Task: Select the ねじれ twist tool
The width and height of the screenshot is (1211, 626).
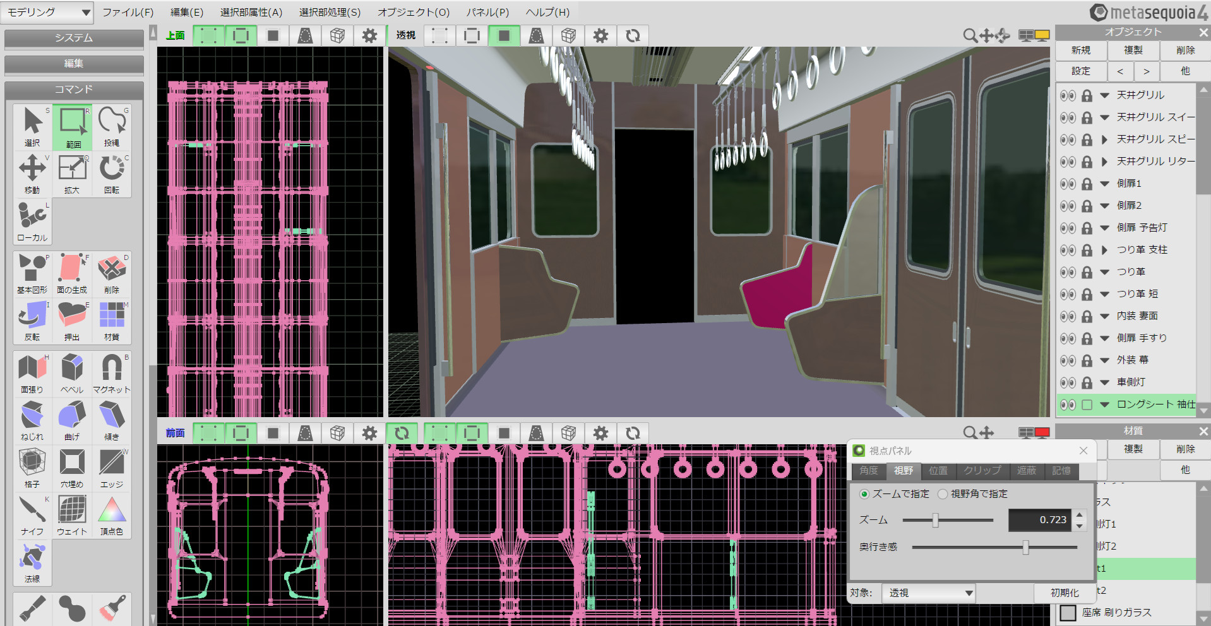Action: [x=32, y=421]
